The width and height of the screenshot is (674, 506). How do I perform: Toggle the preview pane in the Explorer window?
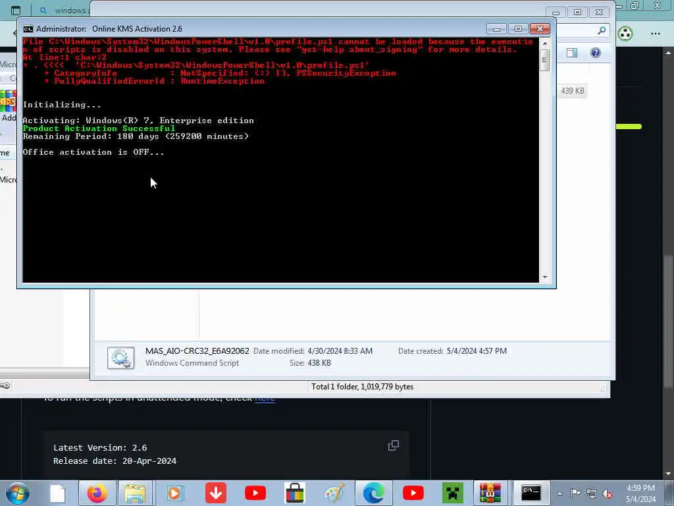click(572, 53)
